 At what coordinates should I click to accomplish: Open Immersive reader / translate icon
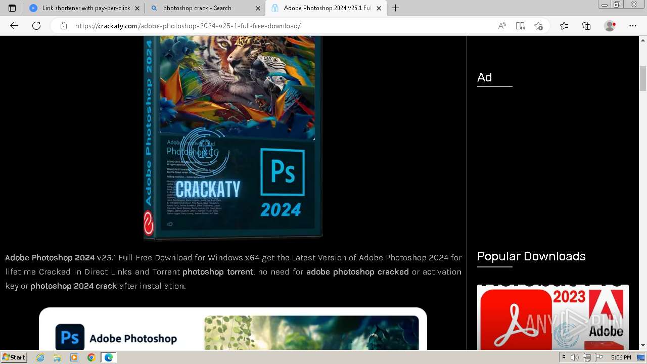520,26
